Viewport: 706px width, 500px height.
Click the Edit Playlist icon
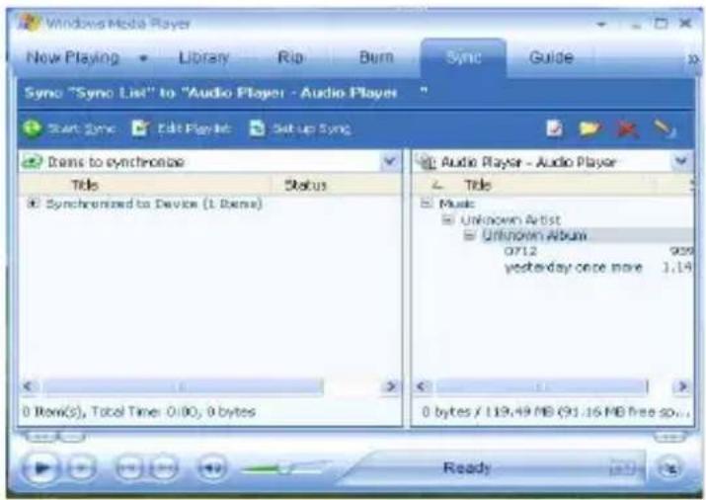[x=139, y=128]
